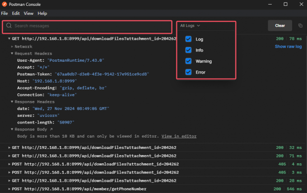
Task: Collapse the first expanded GET downloadFiles request
Action: 9,39
